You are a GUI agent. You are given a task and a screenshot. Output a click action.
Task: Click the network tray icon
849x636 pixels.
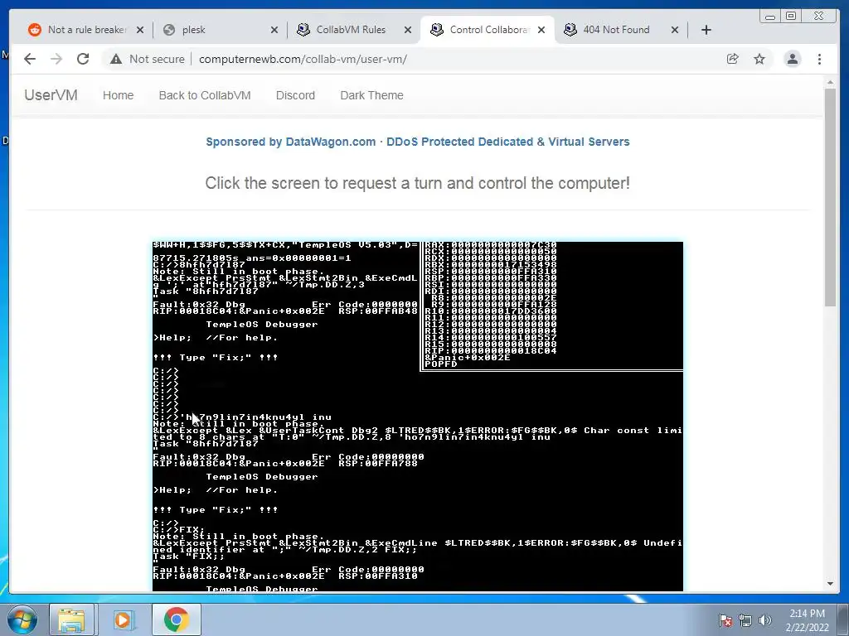745,619
